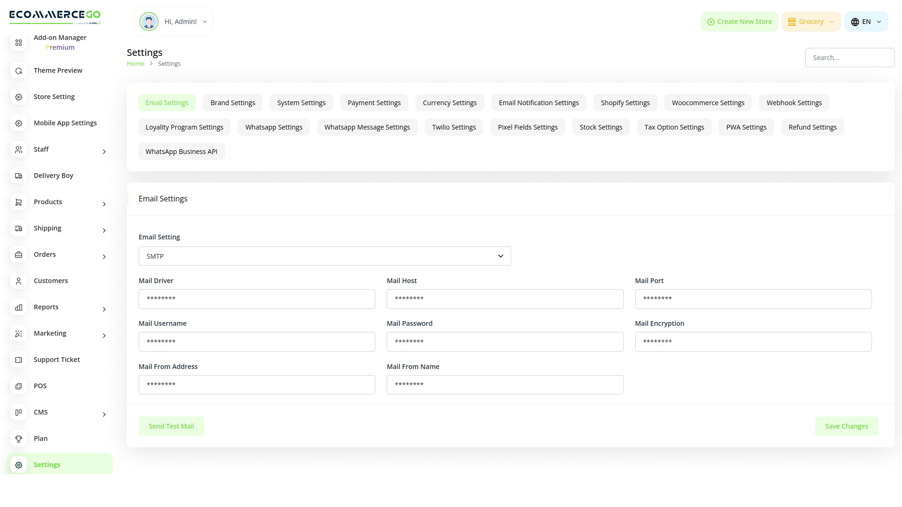
Task: Select the Shipping icon in the sidebar
Action: pyautogui.click(x=18, y=228)
